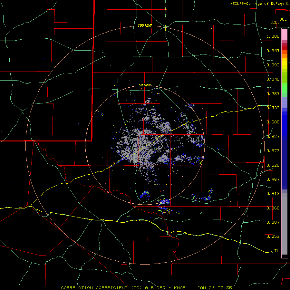The image size is (290, 290).
Task: Click the 0.627 scale value
Action: (x=273, y=137)
